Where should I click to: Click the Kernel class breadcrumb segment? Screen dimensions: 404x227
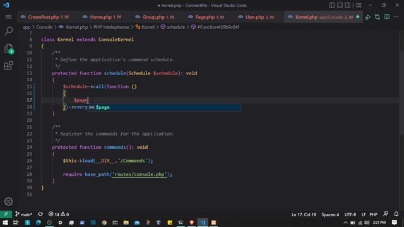tap(145, 27)
